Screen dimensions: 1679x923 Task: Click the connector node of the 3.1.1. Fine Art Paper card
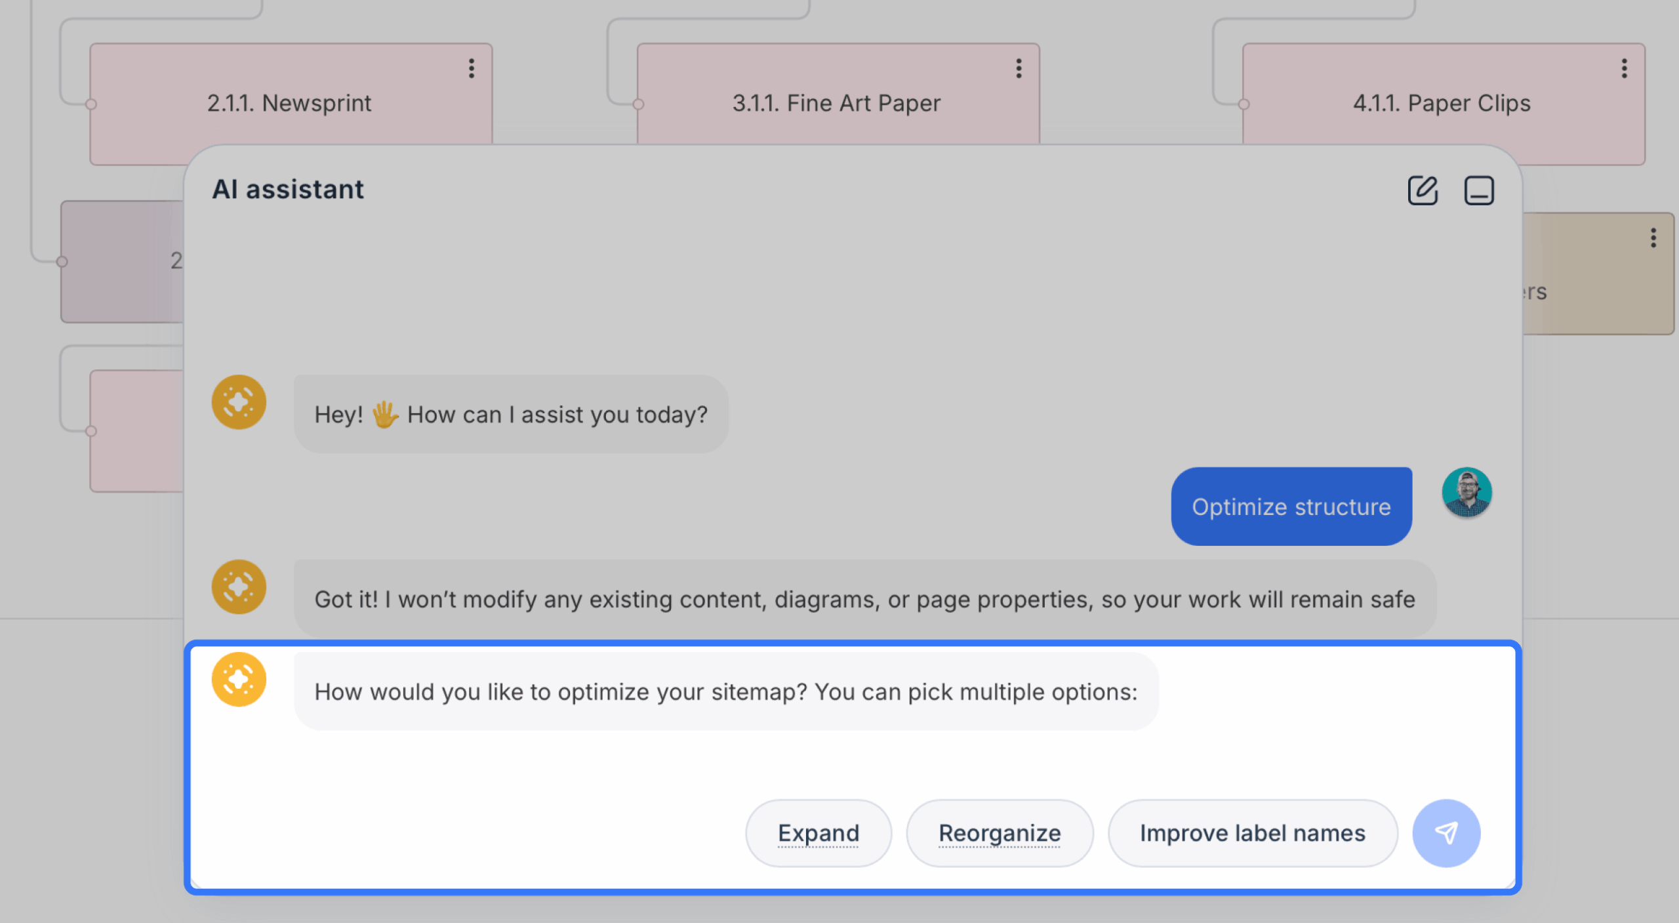coord(638,104)
